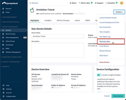Click the Commands sidebar icon
This screenshot has height=100, width=126.
3,45
